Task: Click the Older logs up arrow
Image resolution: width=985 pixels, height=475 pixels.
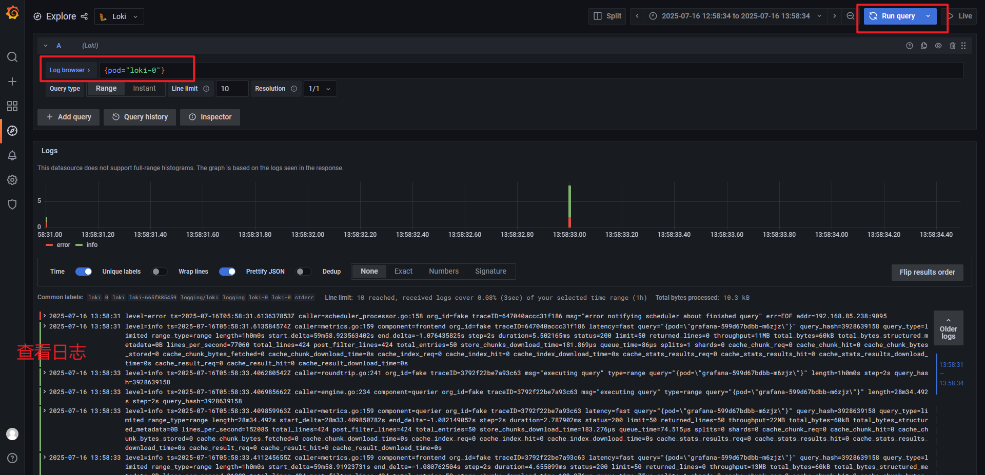Action: pos(948,320)
